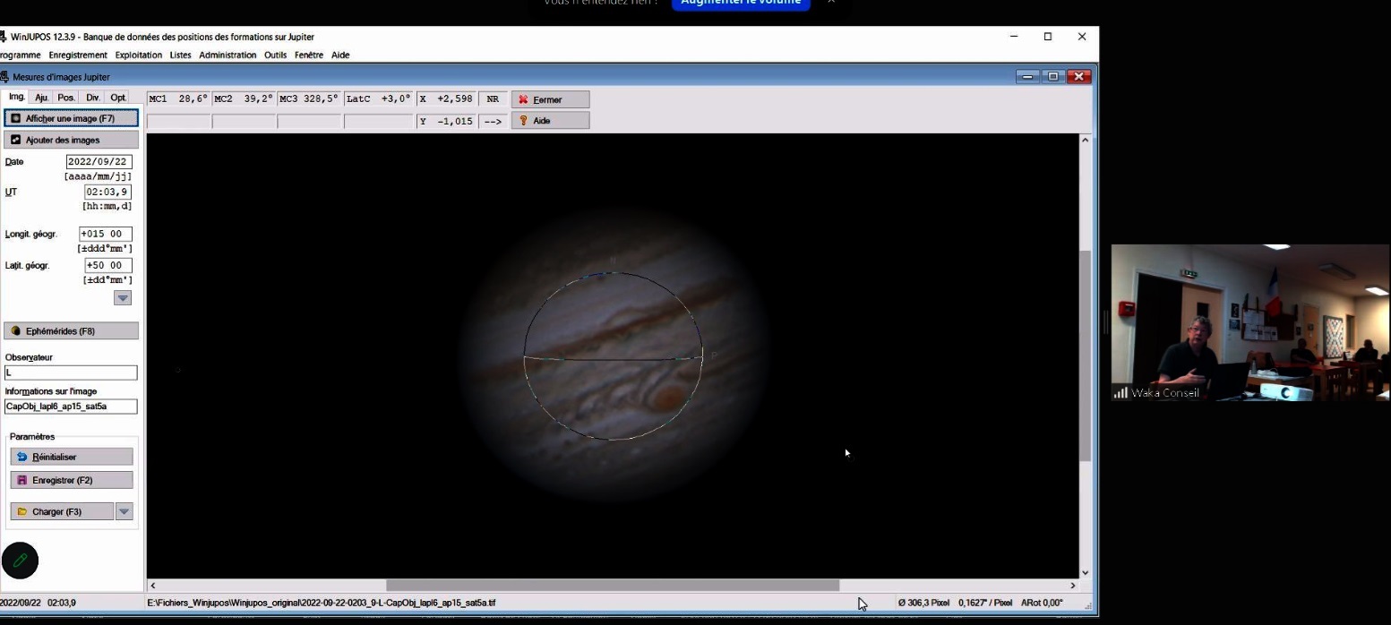The height and width of the screenshot is (625, 1391).
Task: Restore the Mesures d'images Jupiter subwindow
Action: pos(1052,77)
